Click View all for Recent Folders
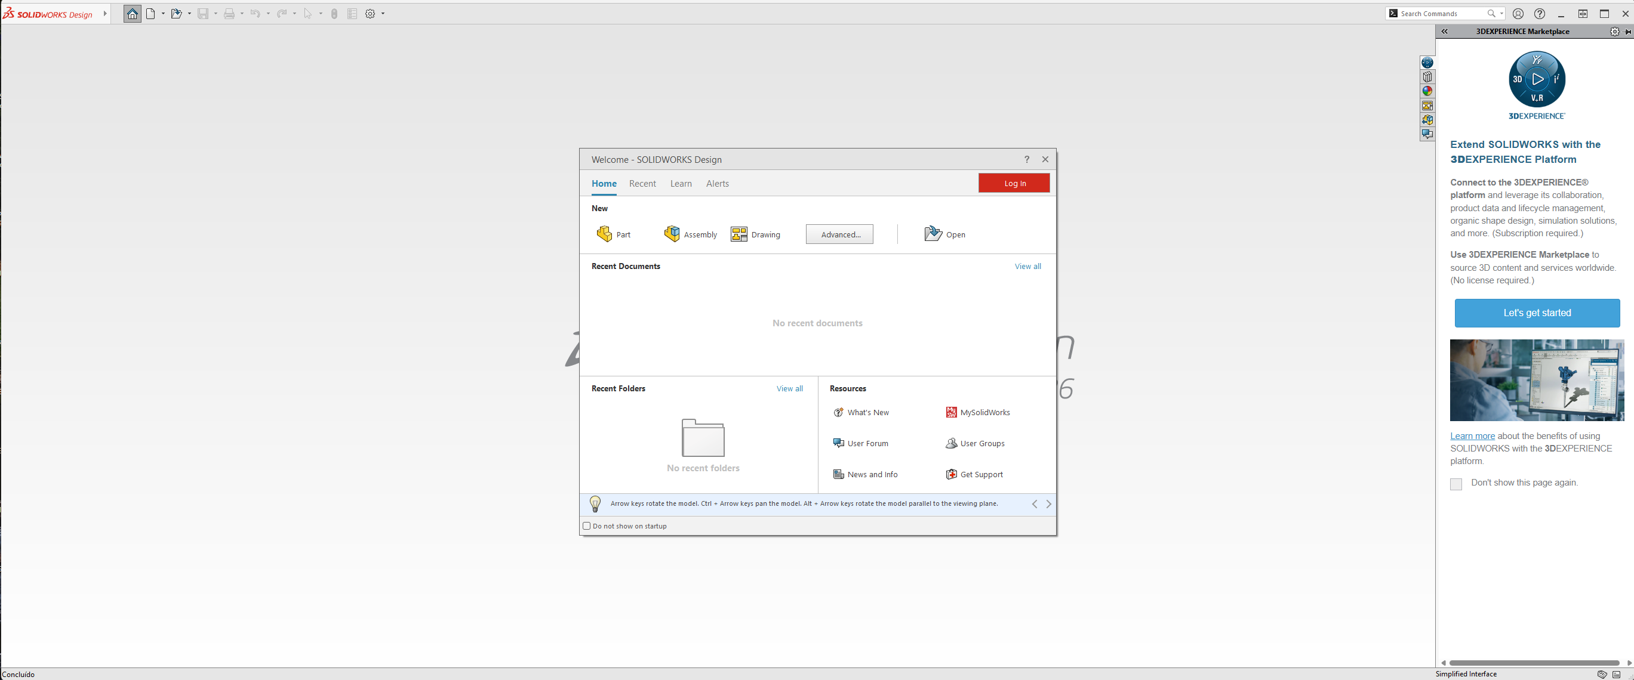Viewport: 1634px width, 680px height. coord(789,389)
